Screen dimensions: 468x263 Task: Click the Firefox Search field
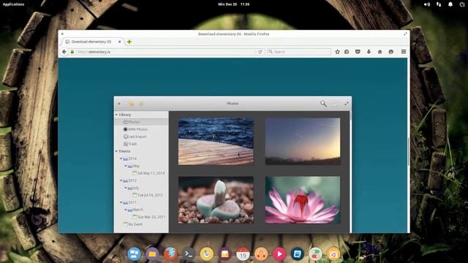[x=299, y=52]
